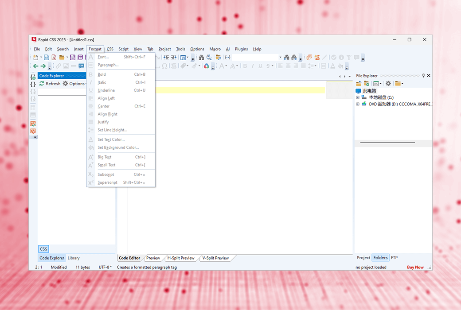
Task: Click the multicolor color picker icon
Action: point(207,66)
